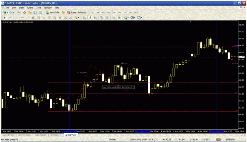Switch chart to bar chart mode
The width and height of the screenshot is (247, 142).
(x=85, y=18)
